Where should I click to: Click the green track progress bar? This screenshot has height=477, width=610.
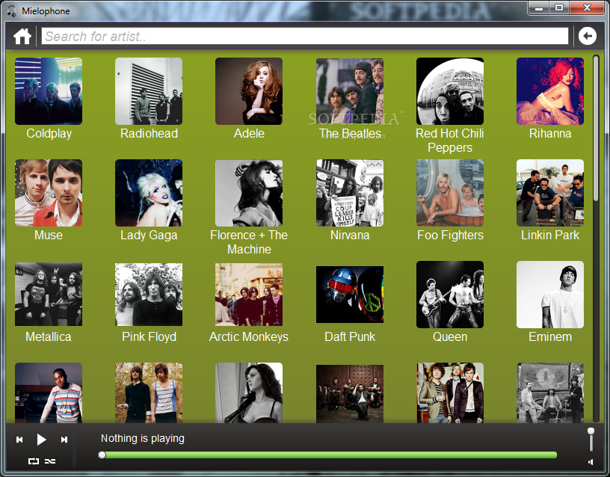(x=329, y=455)
